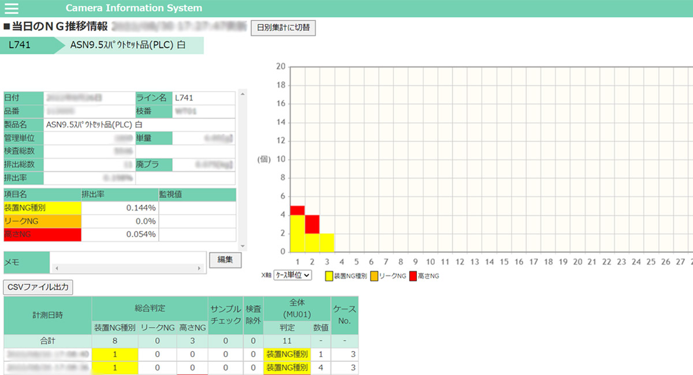The image size is (693, 375).
Task: Click the info panel scroll-up arrow
Action: pos(242,94)
